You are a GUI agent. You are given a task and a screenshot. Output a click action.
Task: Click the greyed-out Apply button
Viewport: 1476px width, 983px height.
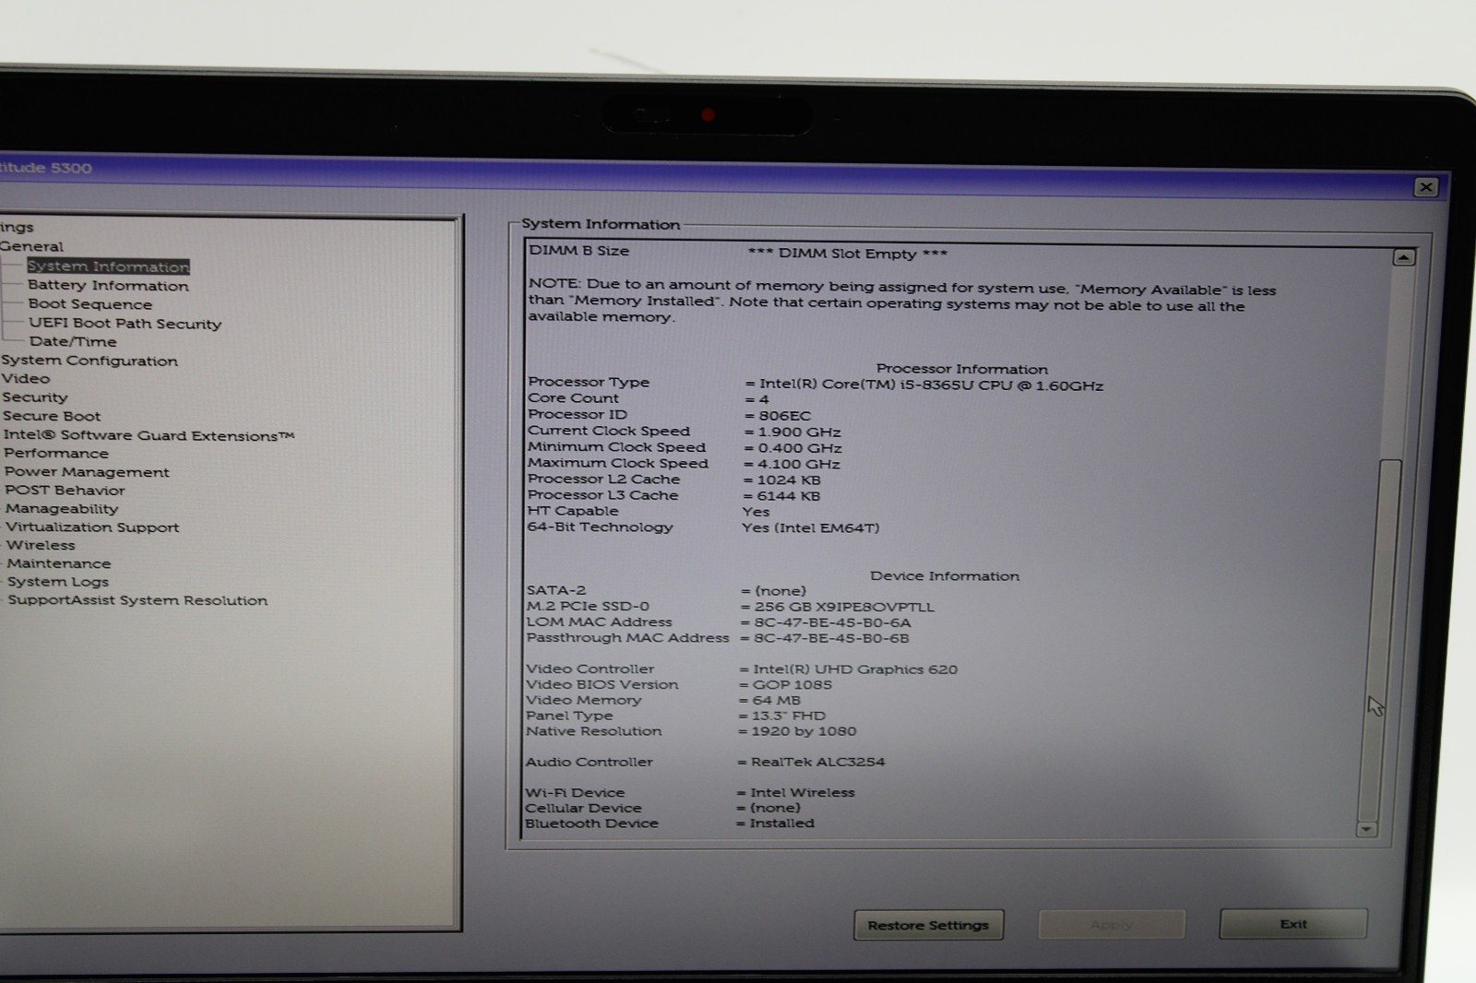click(x=1111, y=924)
